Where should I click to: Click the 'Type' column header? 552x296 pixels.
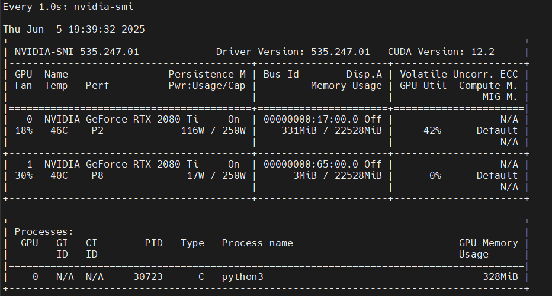pyautogui.click(x=192, y=243)
